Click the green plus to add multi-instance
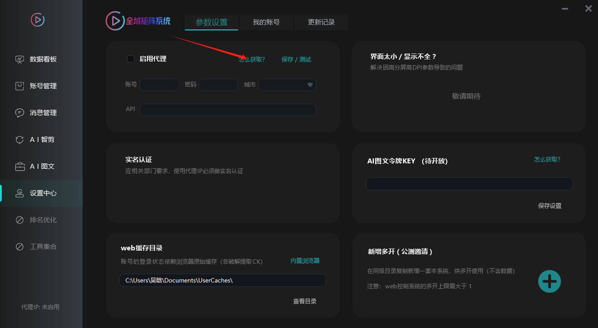The height and width of the screenshot is (328, 598). click(x=549, y=281)
